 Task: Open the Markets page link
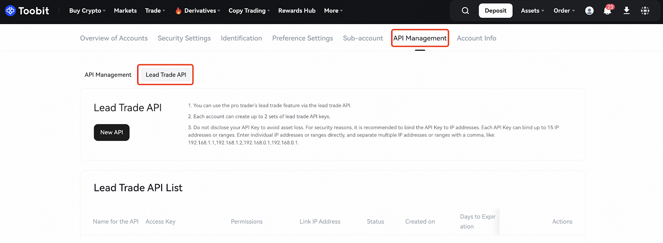(x=125, y=11)
